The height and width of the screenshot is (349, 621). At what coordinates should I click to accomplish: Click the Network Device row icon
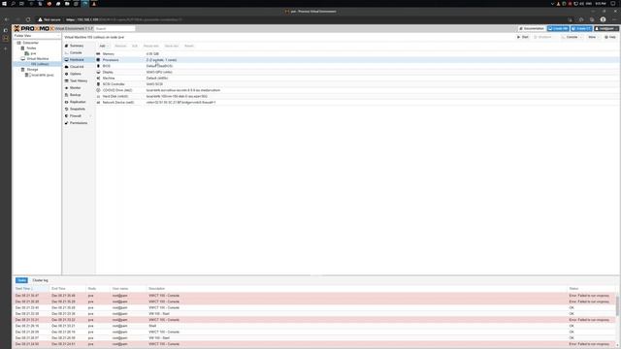(98, 103)
